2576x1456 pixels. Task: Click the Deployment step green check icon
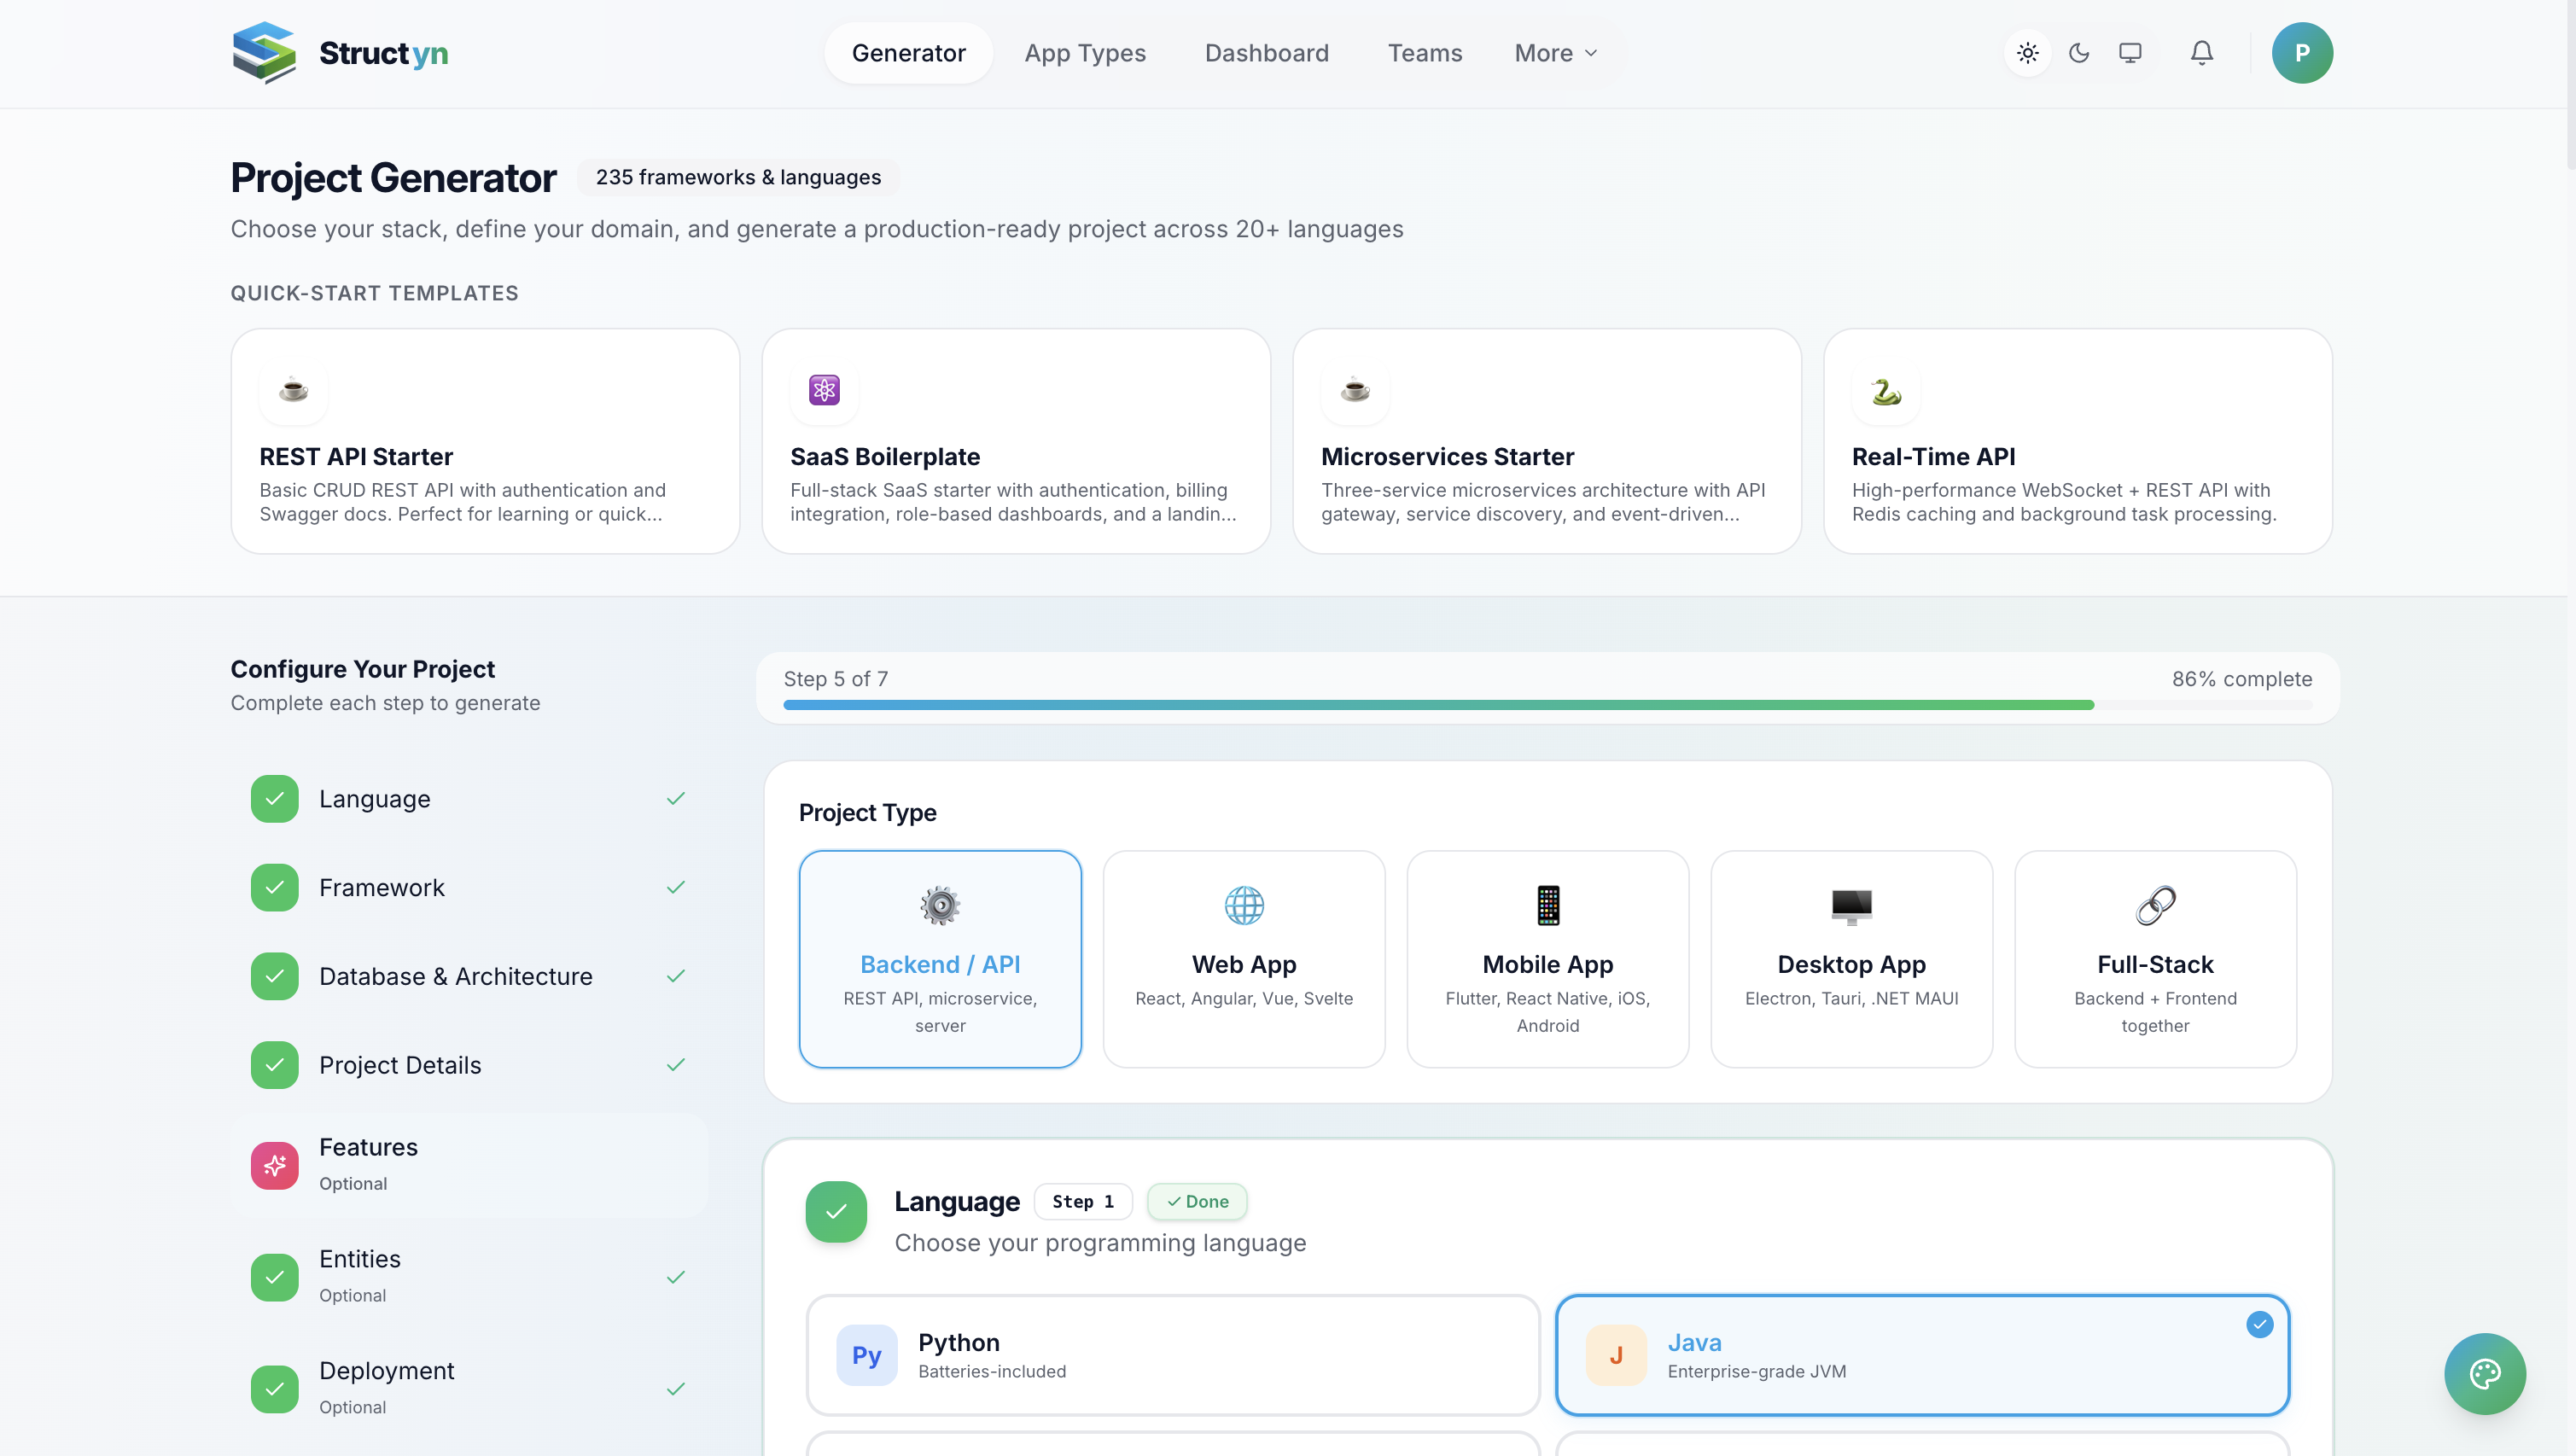coord(275,1390)
